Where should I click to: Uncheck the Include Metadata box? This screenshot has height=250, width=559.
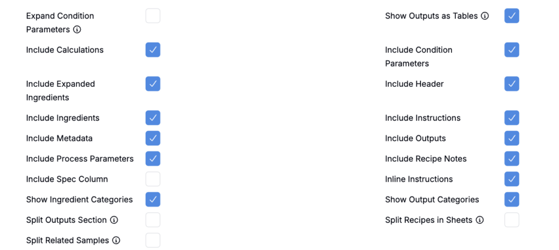tap(153, 138)
